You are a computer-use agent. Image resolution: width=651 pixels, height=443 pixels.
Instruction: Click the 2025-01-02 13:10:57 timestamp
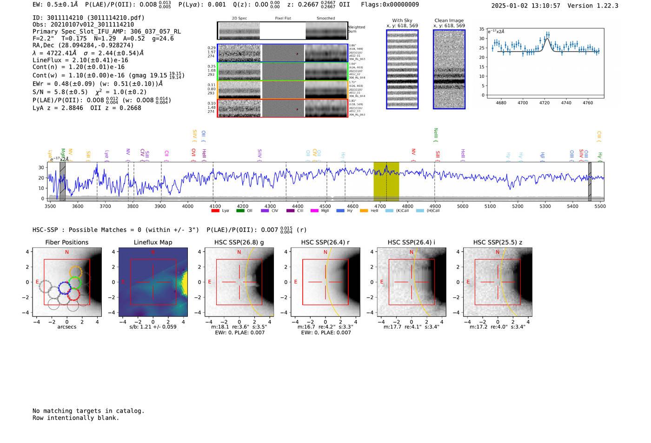point(526,6)
